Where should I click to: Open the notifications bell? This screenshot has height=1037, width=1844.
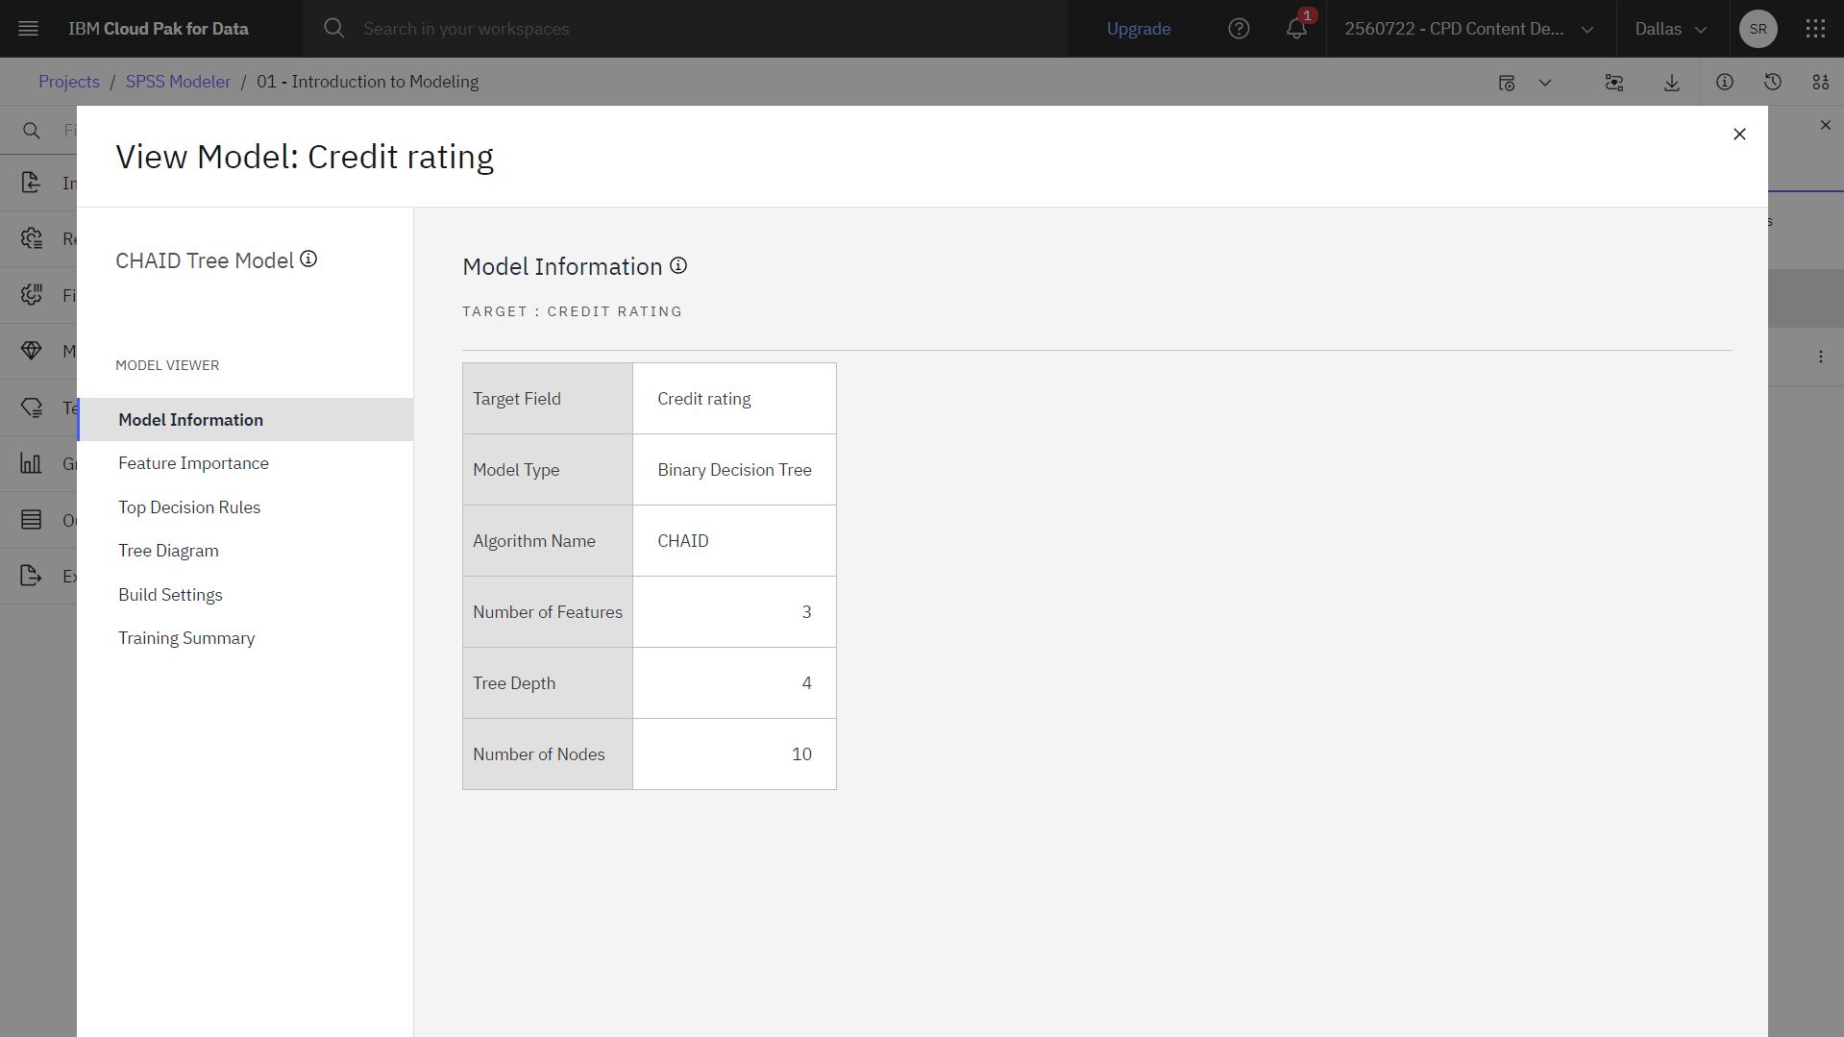pos(1296,29)
